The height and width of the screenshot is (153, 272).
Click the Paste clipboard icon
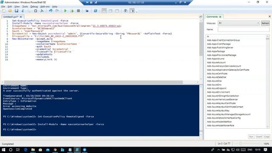pyautogui.click(x=36, y=11)
